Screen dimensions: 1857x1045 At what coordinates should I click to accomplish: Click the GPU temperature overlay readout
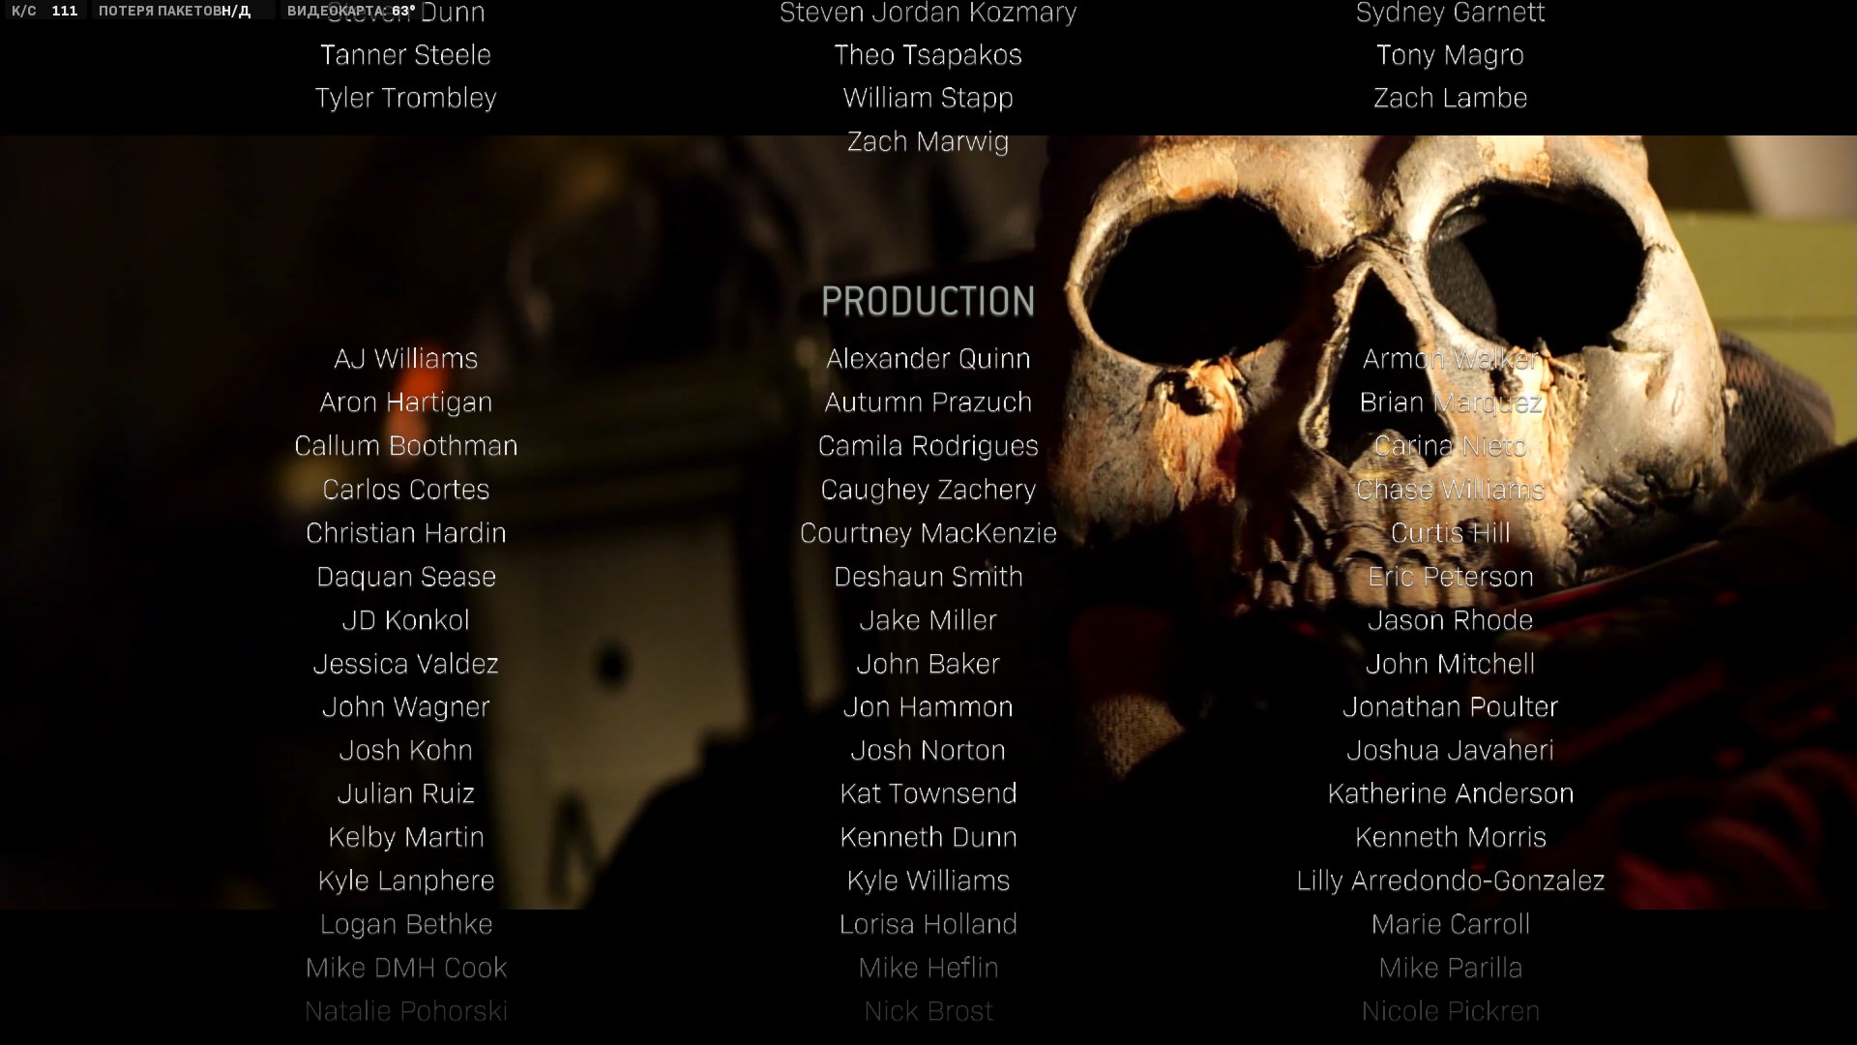click(351, 11)
